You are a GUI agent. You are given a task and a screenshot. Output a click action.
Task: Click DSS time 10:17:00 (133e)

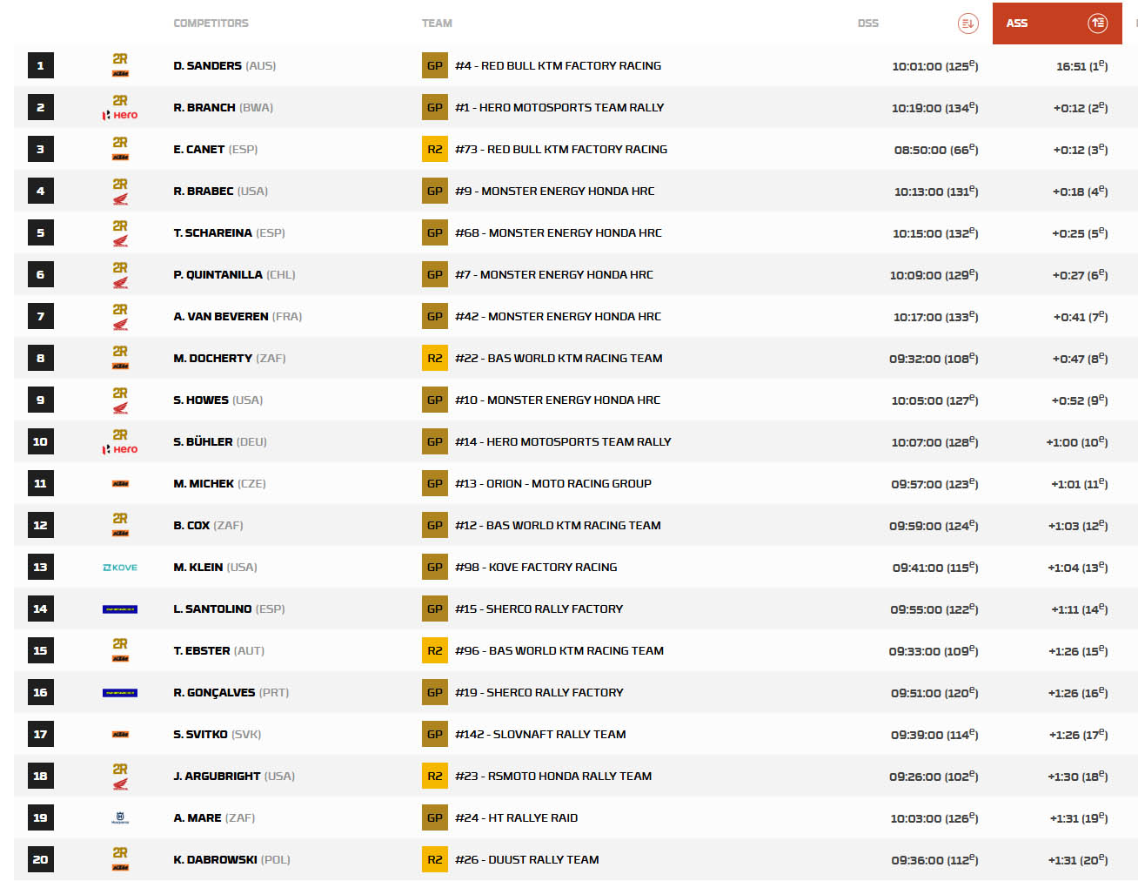(936, 316)
